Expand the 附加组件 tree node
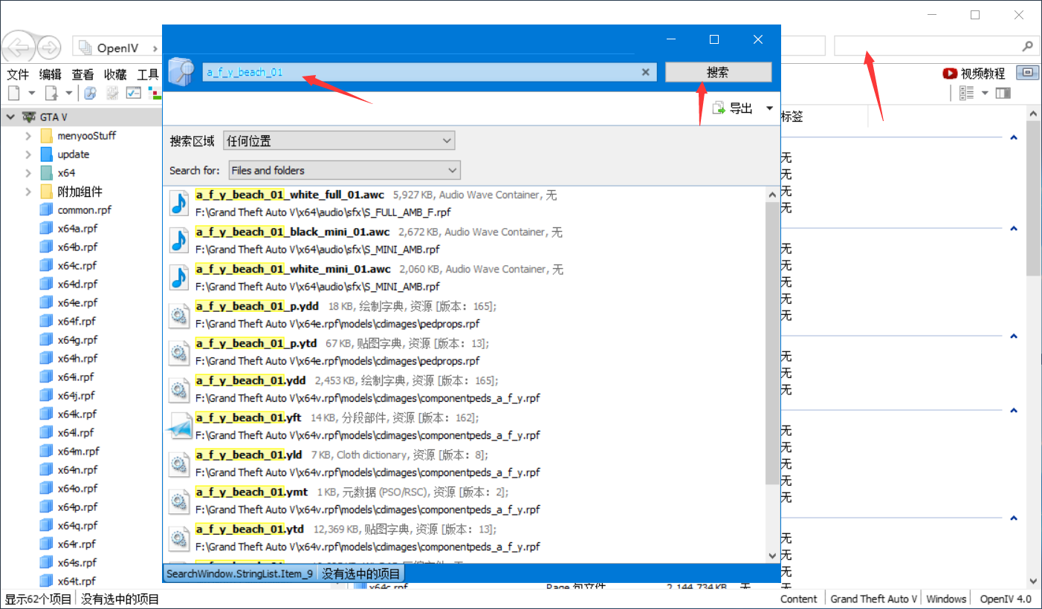Screen dimensions: 1042x609 [28, 192]
